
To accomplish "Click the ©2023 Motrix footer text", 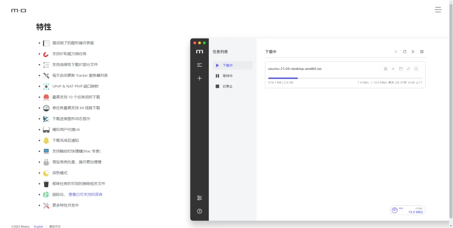I will pyautogui.click(x=20, y=227).
